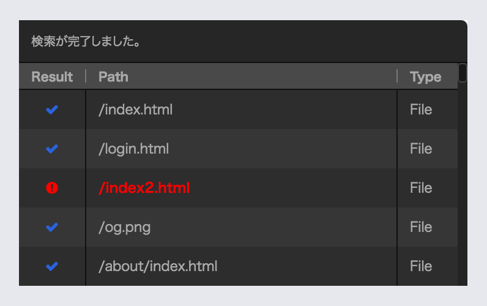
Task: Sort by the Path column header
Action: point(113,76)
